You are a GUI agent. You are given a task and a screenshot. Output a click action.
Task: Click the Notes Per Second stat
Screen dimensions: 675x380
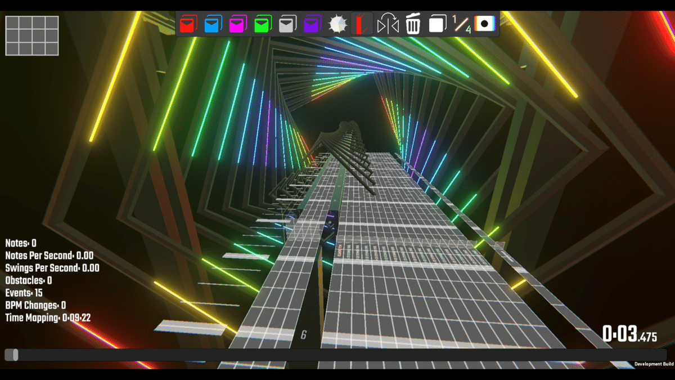pyautogui.click(x=49, y=256)
